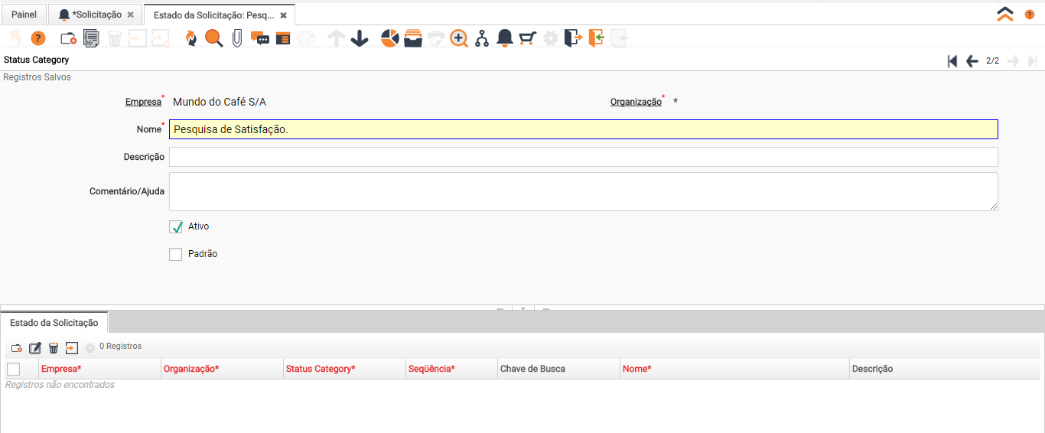Image resolution: width=1045 pixels, height=433 pixels.
Task: Uncheck the Ativo checkbox
Action: tap(176, 226)
